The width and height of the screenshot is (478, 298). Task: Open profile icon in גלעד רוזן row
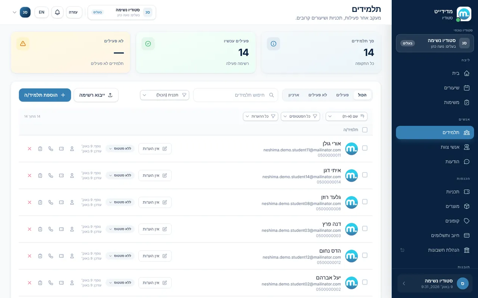(x=72, y=202)
